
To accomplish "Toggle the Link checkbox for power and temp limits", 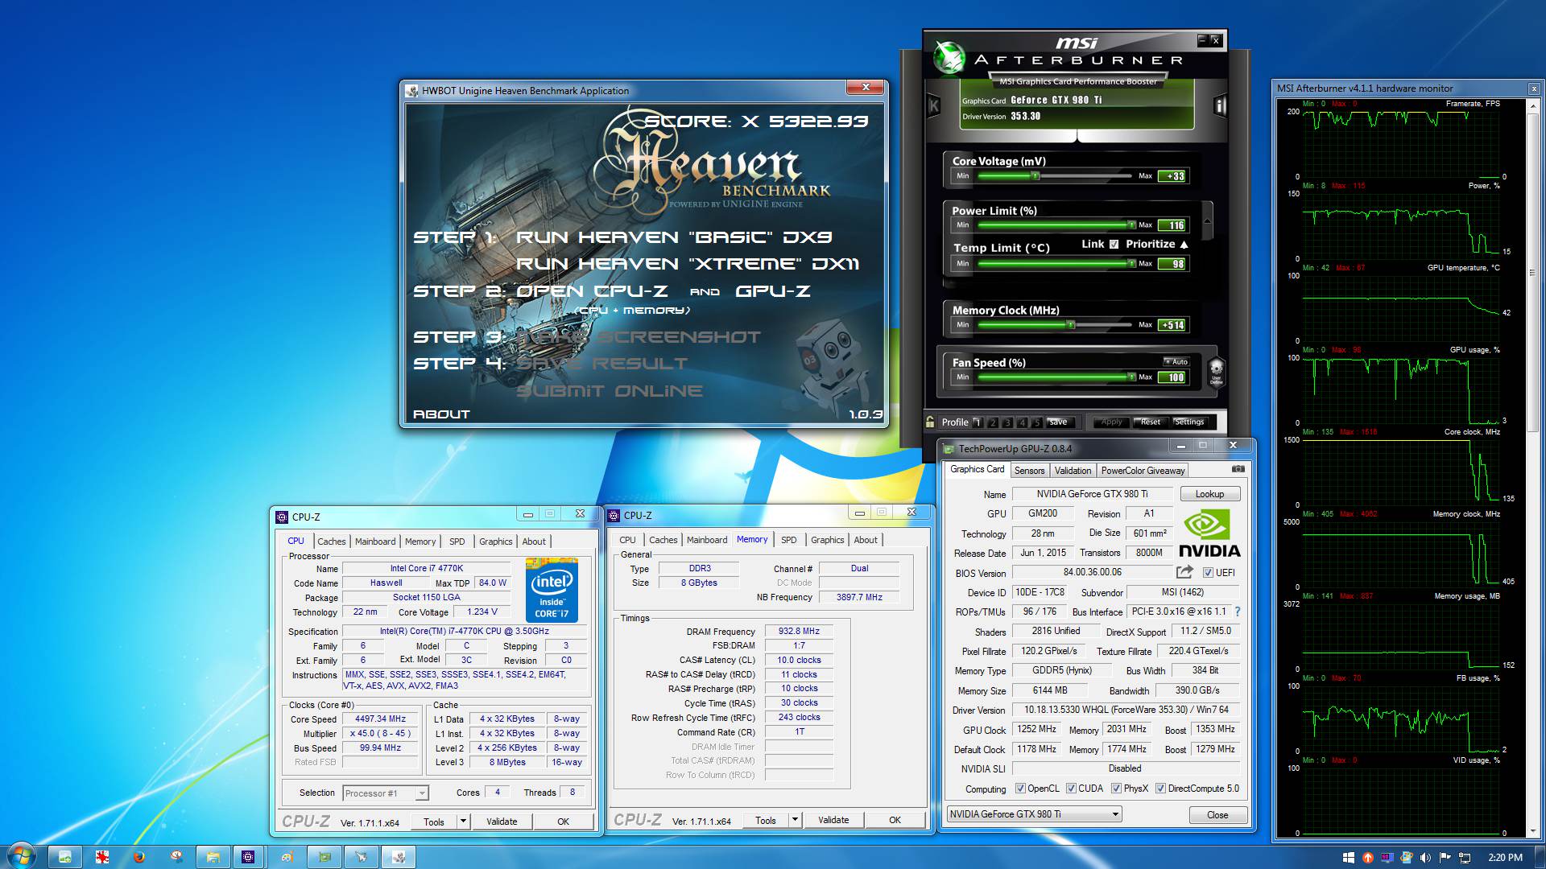I will pos(1114,244).
